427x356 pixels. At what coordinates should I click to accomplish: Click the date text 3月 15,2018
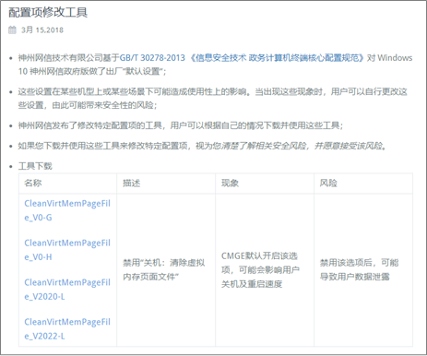pyautogui.click(x=42, y=30)
